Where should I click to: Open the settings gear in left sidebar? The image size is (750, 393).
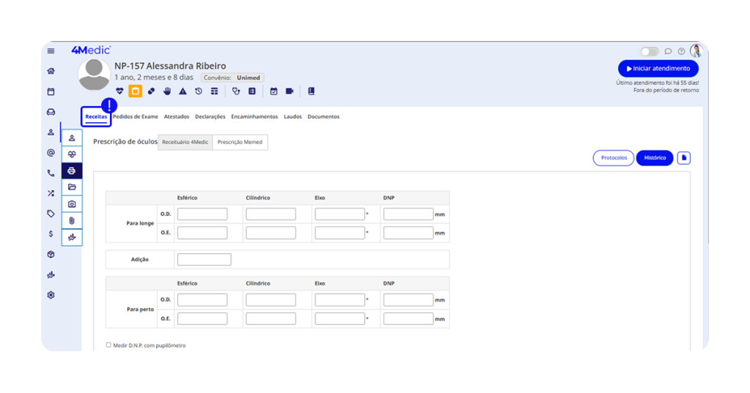[51, 295]
